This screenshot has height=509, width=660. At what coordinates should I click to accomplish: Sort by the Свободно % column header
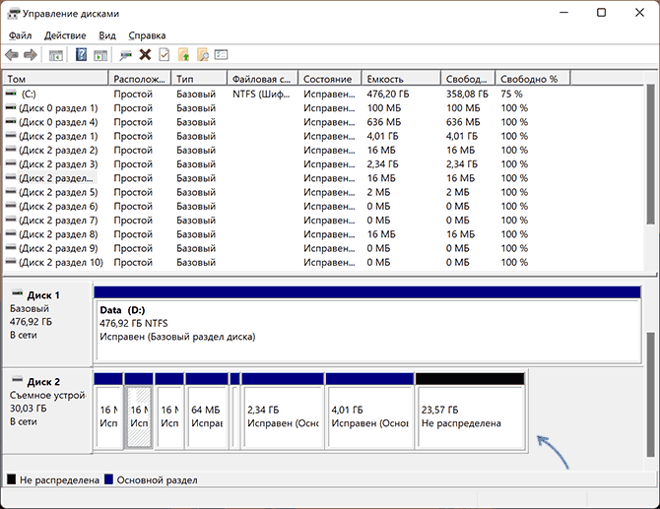click(533, 79)
